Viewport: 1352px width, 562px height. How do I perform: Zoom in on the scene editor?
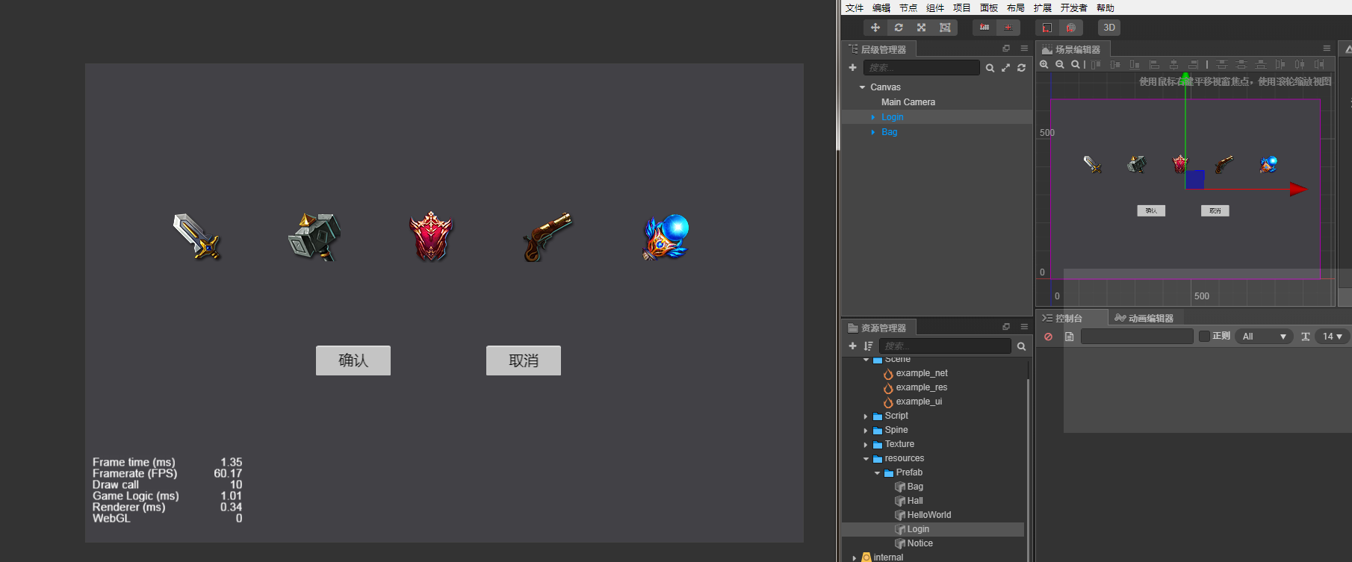[1044, 65]
